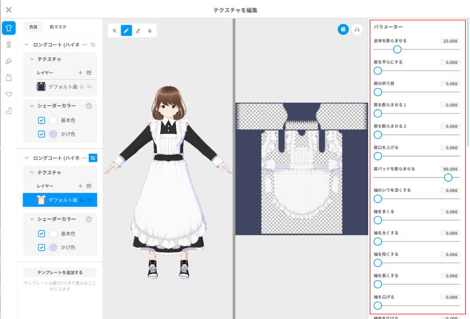The height and width of the screenshot is (319, 470).
Task: Toggle visibility of selected デフォルト画 layer
Action: pos(89,200)
